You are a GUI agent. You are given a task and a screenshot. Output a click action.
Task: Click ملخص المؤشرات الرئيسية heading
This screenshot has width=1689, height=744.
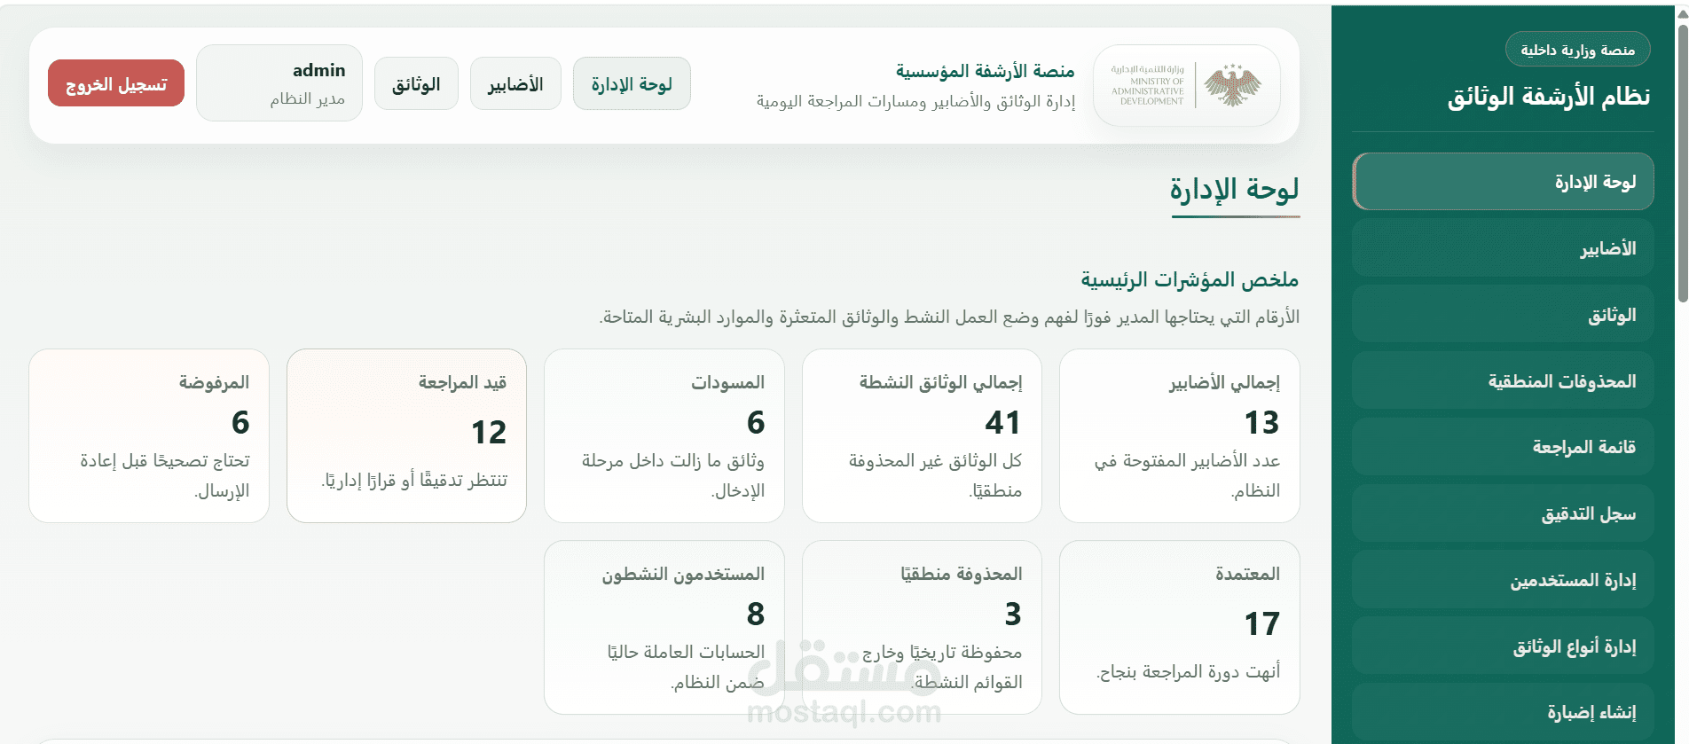1190,279
